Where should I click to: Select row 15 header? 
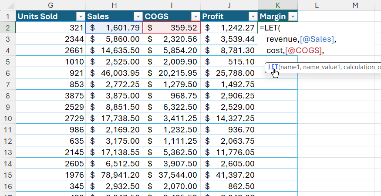(x=8, y=175)
